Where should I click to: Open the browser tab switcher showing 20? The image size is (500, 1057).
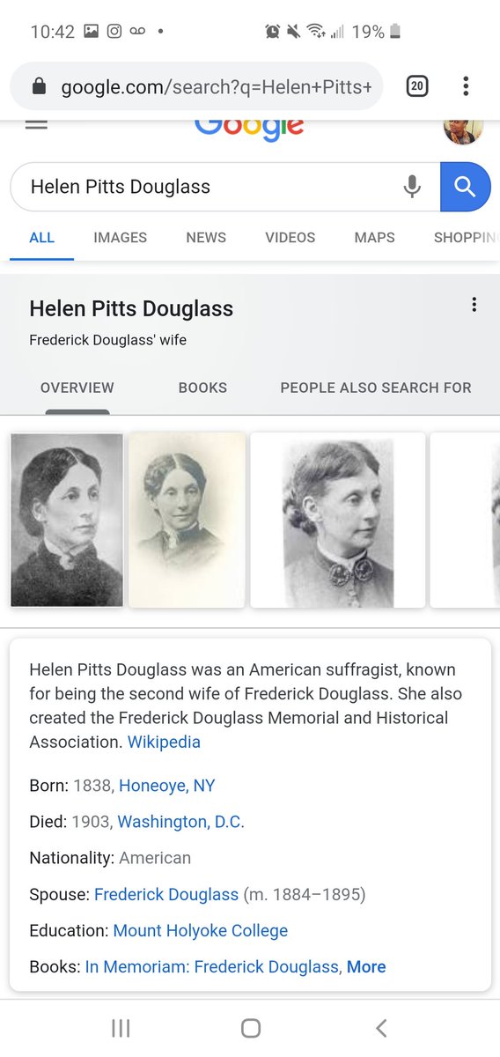coord(416,85)
